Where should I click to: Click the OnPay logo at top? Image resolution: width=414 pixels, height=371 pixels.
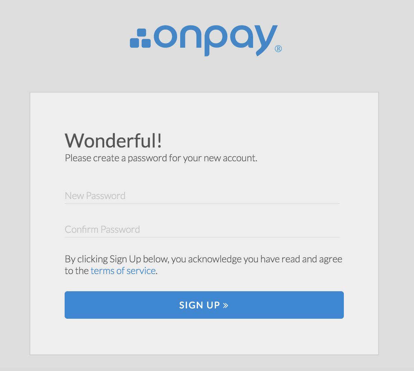(x=206, y=40)
